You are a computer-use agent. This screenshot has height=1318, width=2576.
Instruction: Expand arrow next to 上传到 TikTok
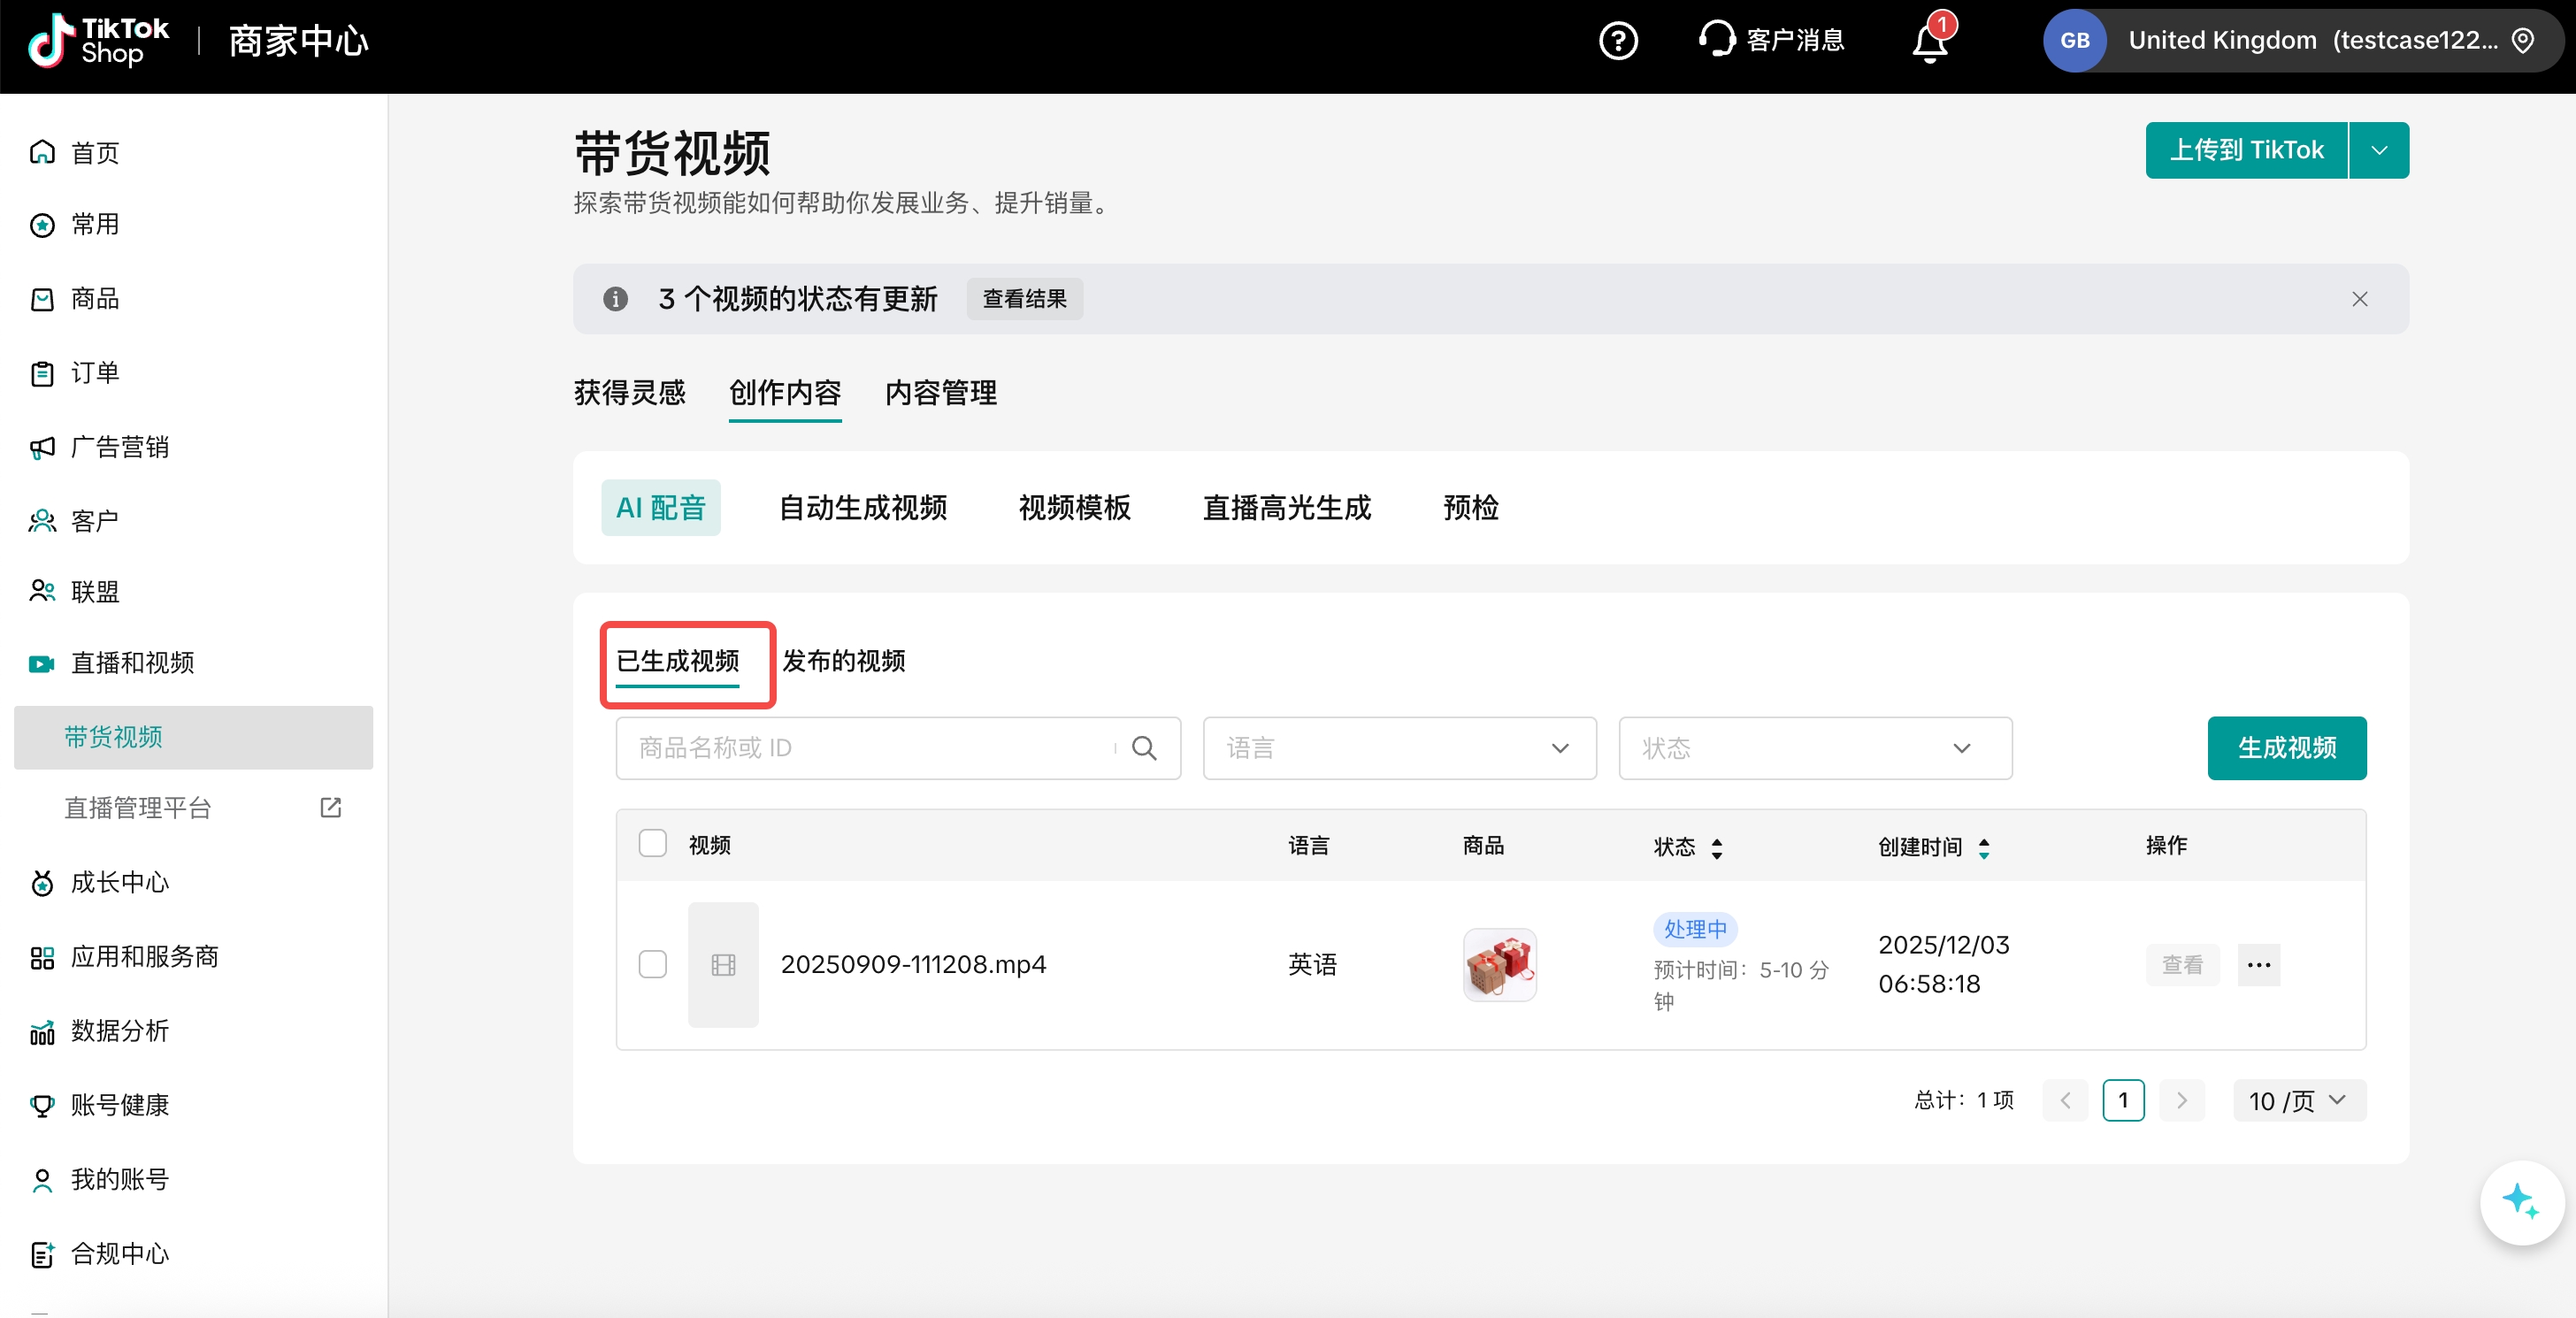(x=2379, y=150)
